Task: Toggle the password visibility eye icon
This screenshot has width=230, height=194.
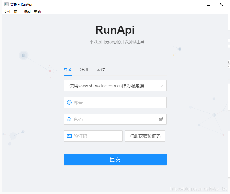Action: 161,119
